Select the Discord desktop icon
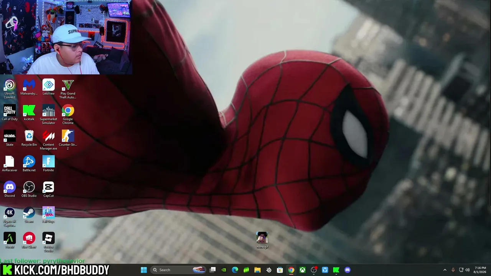Screen dimensions: 491x276 click(10, 190)
